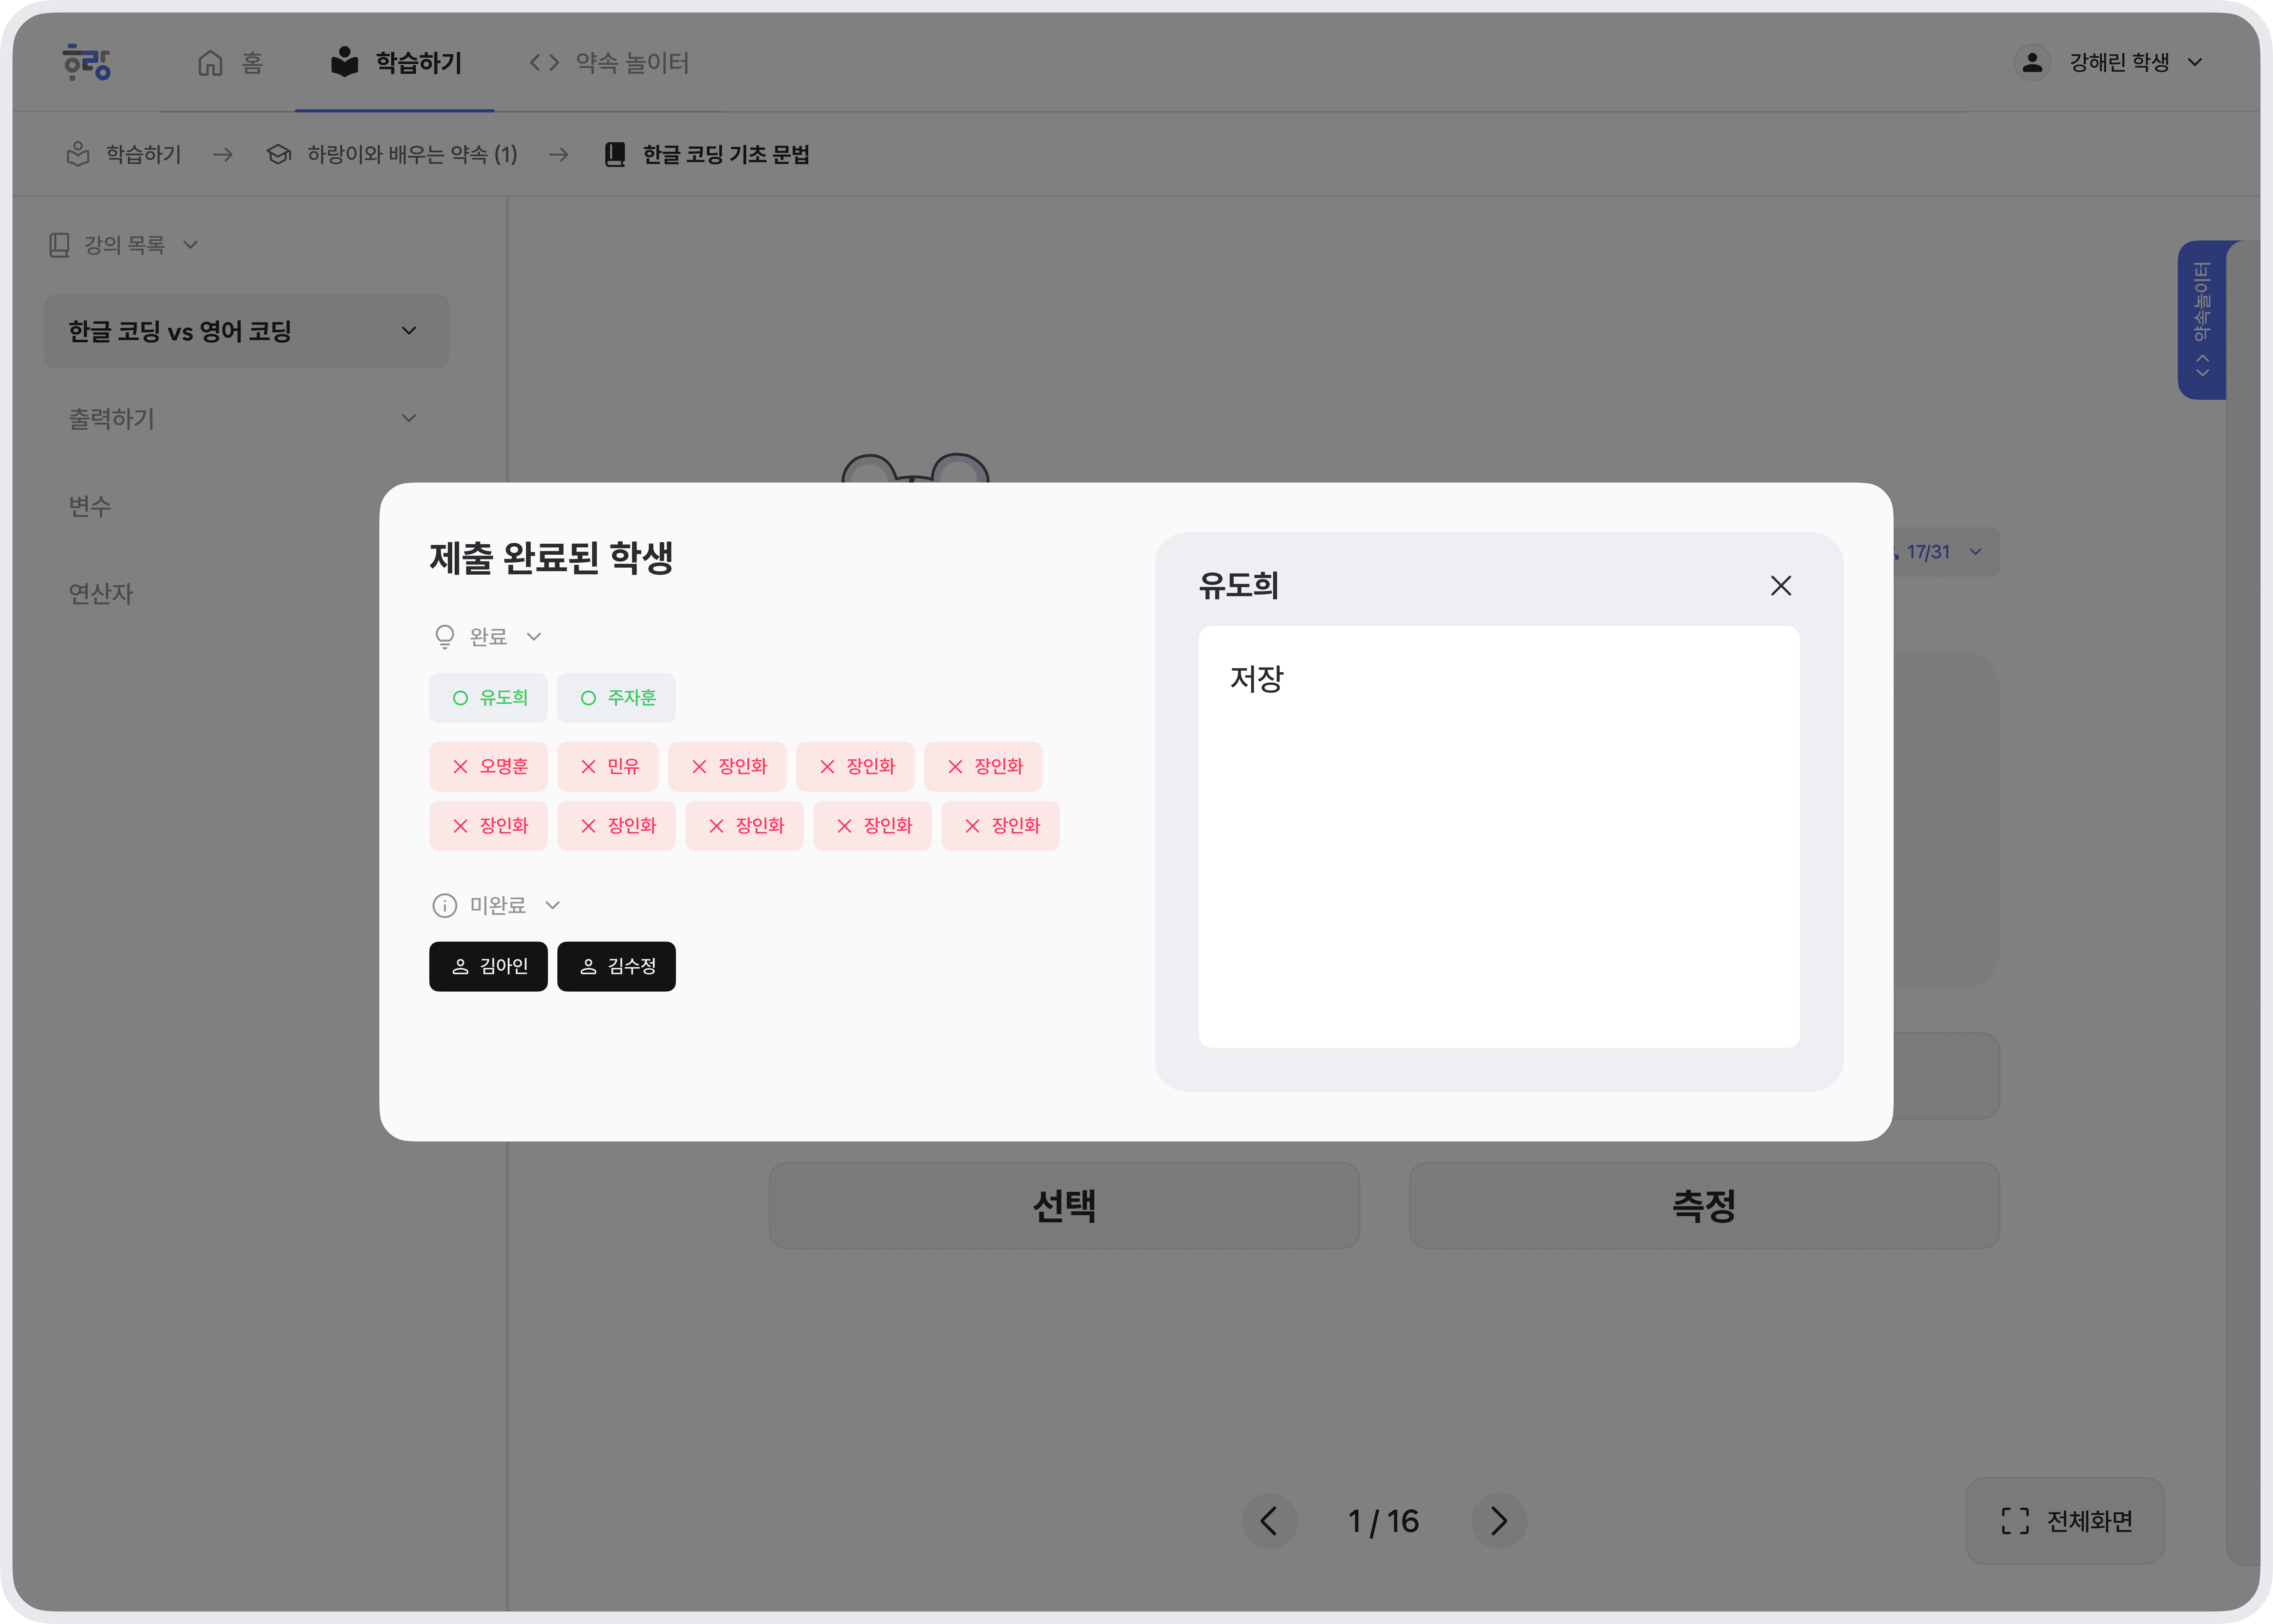Image resolution: width=2273 pixels, height=1624 pixels.
Task: Close the 유도희 answer panel
Action: coord(1781,586)
